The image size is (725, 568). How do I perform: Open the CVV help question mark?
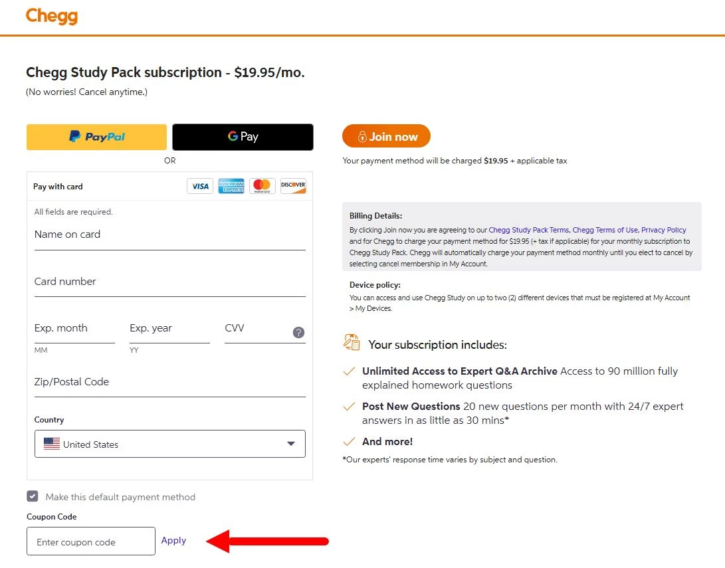(x=298, y=332)
